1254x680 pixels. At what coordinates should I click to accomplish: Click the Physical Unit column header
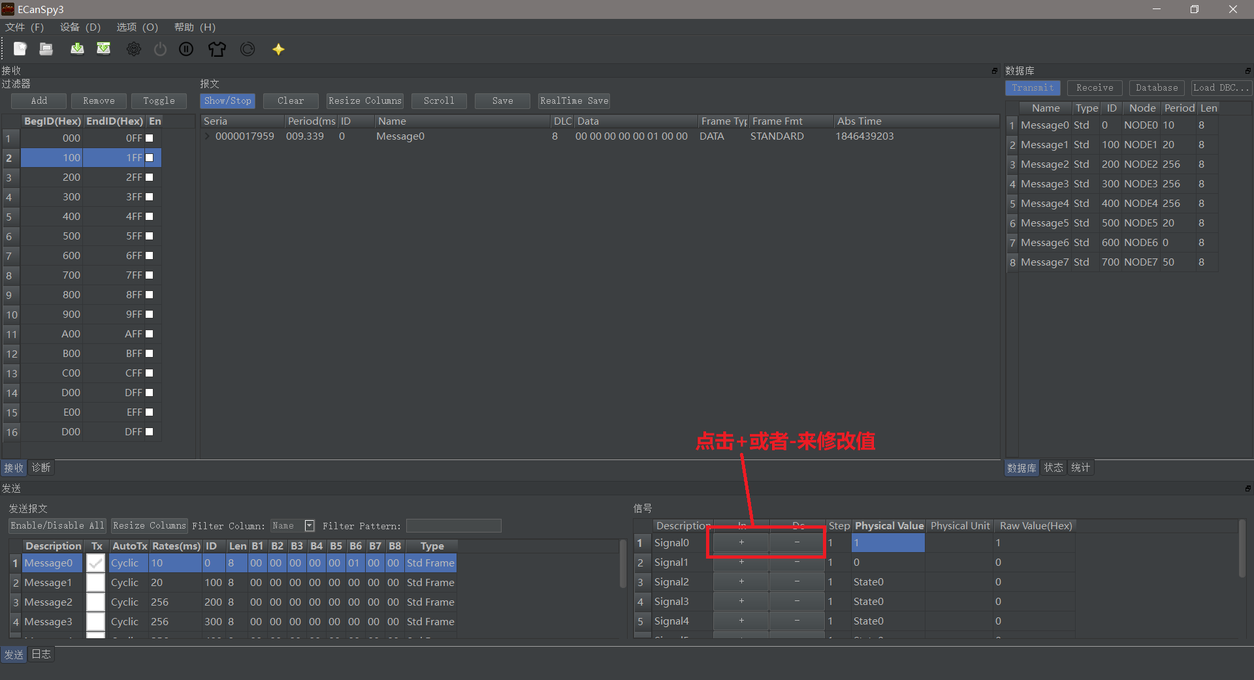960,526
